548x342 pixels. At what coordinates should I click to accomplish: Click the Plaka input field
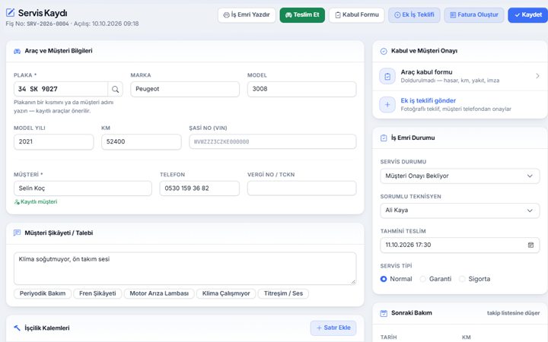point(61,90)
